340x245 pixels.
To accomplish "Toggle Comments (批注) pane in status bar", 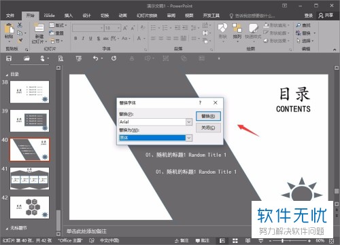I will pos(203,241).
